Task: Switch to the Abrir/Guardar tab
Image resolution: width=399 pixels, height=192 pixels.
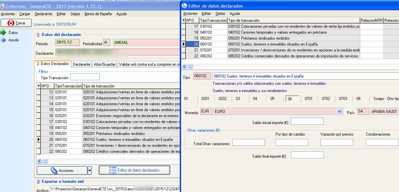Action: point(105,64)
